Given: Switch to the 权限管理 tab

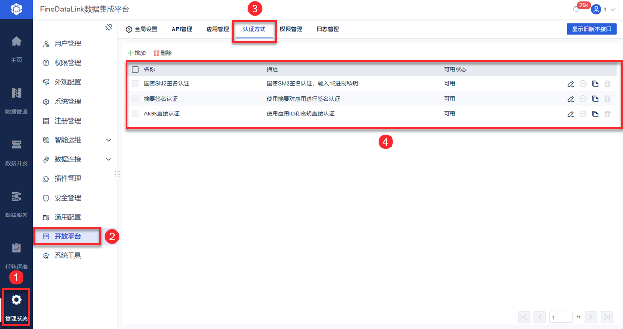Looking at the screenshot, I should [x=291, y=29].
